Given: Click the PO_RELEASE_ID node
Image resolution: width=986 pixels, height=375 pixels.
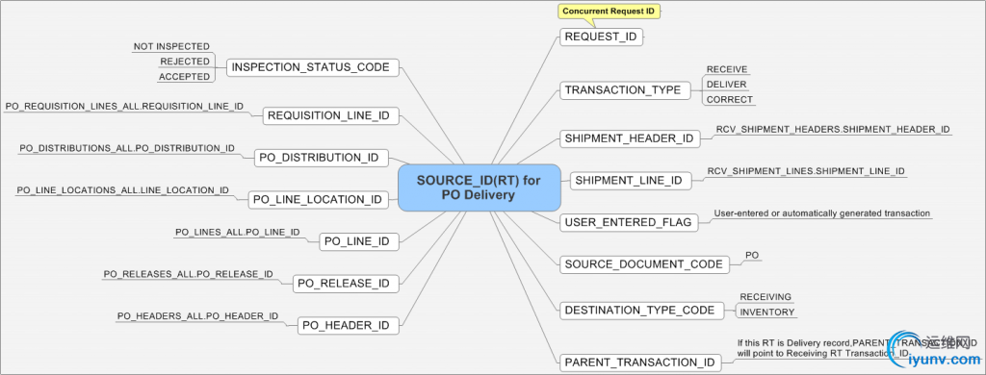Looking at the screenshot, I should [x=346, y=284].
